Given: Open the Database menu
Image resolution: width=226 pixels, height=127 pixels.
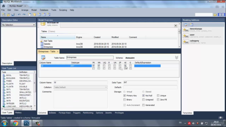Looking at the screenshot, I should pyautogui.click(x=44, y=10).
